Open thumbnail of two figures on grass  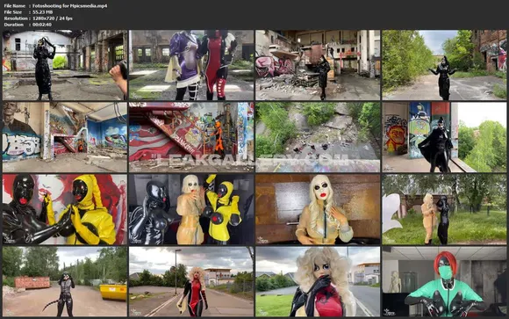(444, 209)
